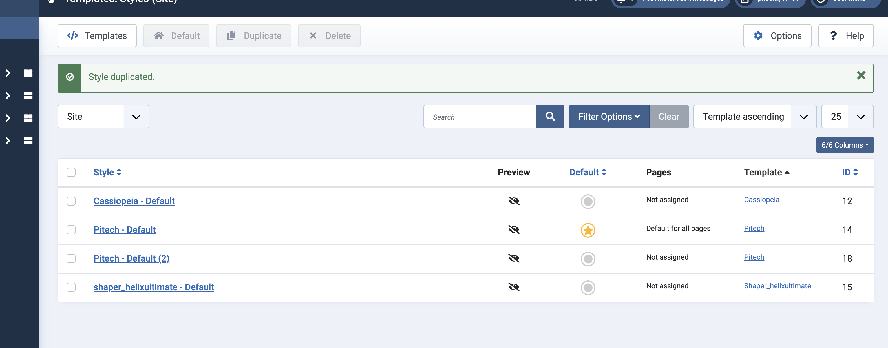Set Cassiopeia - Default as the default style

point(588,202)
